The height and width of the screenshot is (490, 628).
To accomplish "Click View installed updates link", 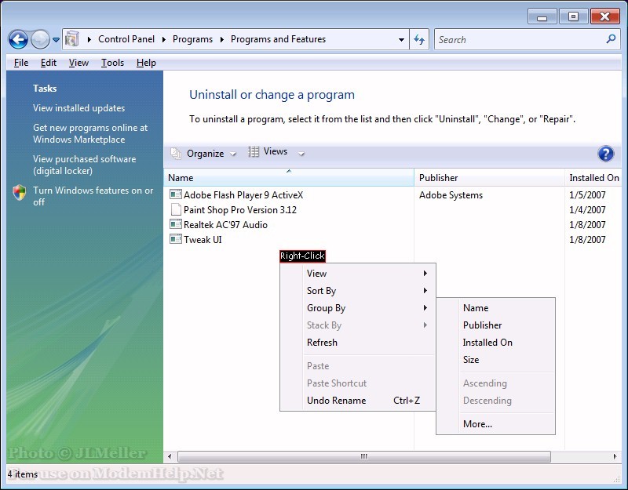I will [79, 108].
